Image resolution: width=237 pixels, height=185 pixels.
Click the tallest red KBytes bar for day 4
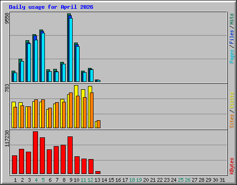coord(35,153)
